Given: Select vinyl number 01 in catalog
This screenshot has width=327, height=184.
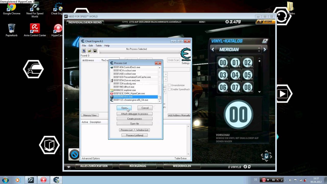Looking at the screenshot, I should click(x=235, y=63).
